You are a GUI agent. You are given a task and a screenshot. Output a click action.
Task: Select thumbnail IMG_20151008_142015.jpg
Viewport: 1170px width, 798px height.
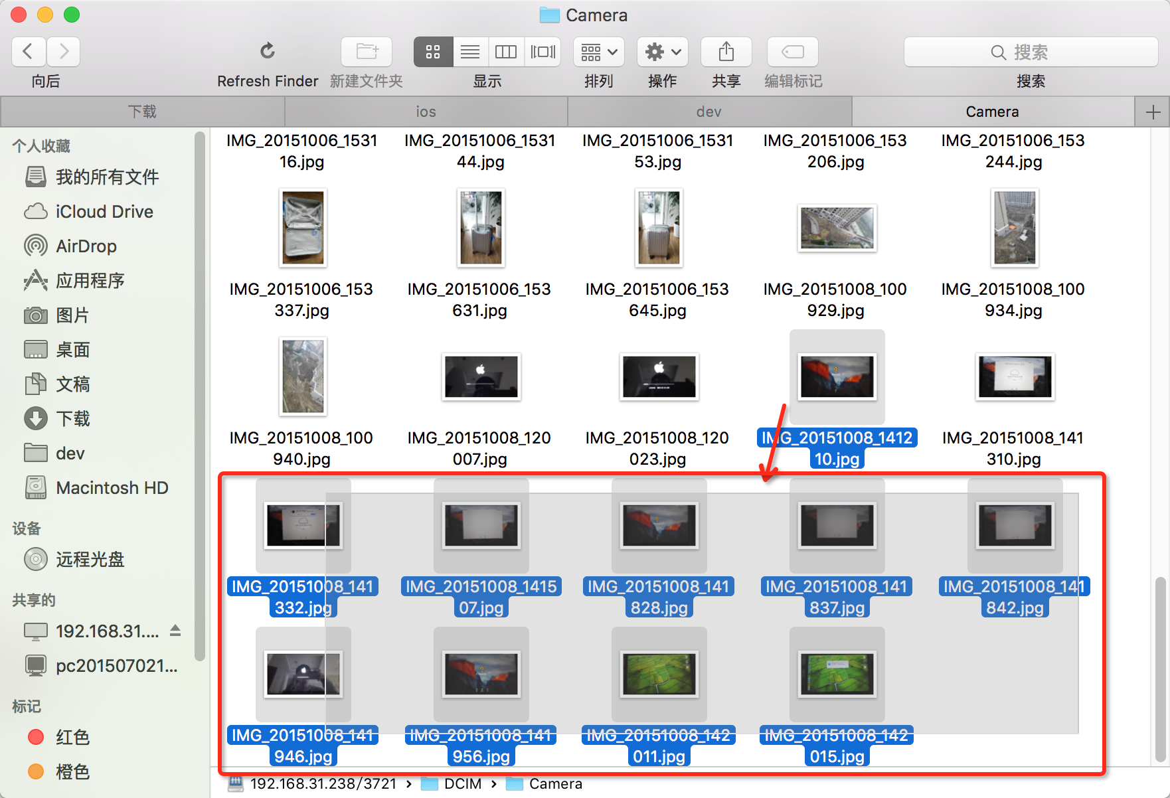click(837, 674)
